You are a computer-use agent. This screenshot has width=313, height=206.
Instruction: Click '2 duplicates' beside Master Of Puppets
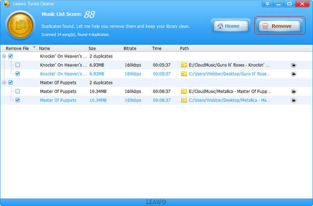[x=101, y=83]
